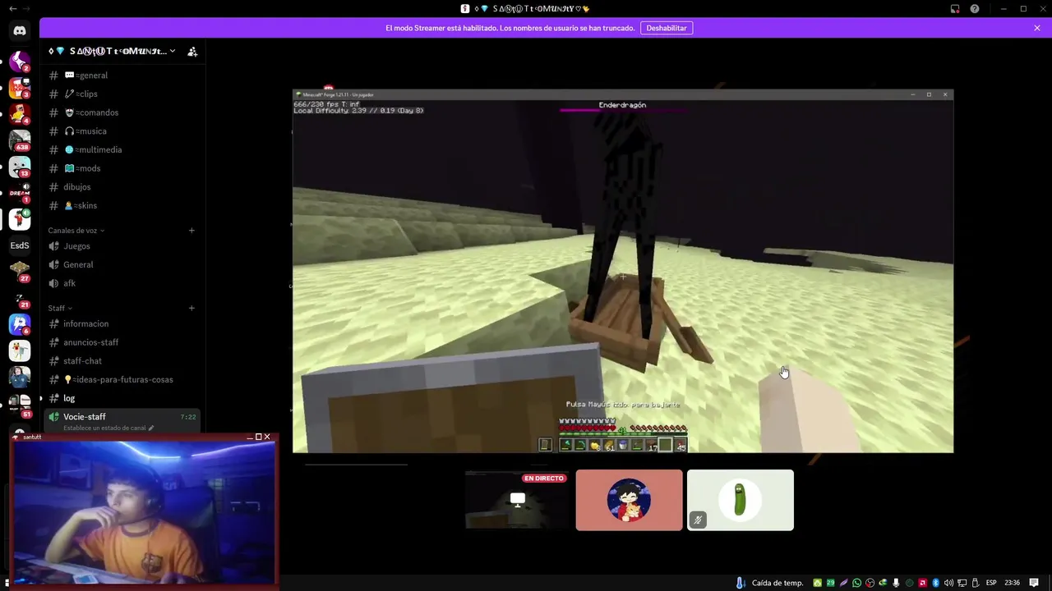Click the Caída de temp. weather text
This screenshot has height=591, width=1052.
pyautogui.click(x=777, y=583)
